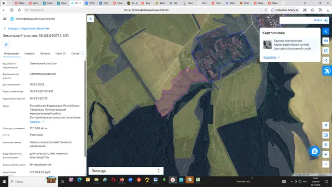Collapse the address with Свернуть link
Viewport: 332px width, 187px height.
37,122
